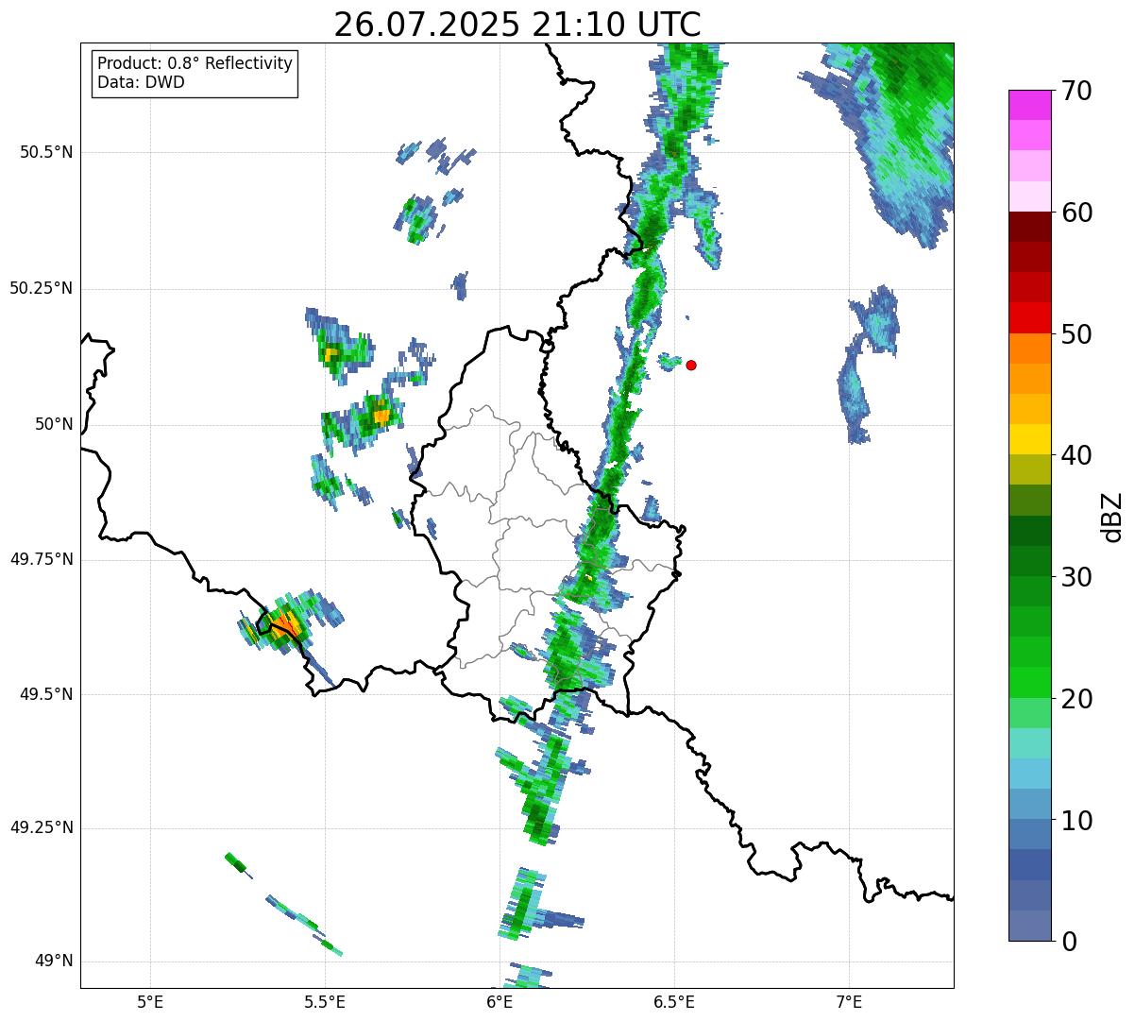Click the colorbar tick value 0
The image size is (1135, 1021).
pos(1069,942)
